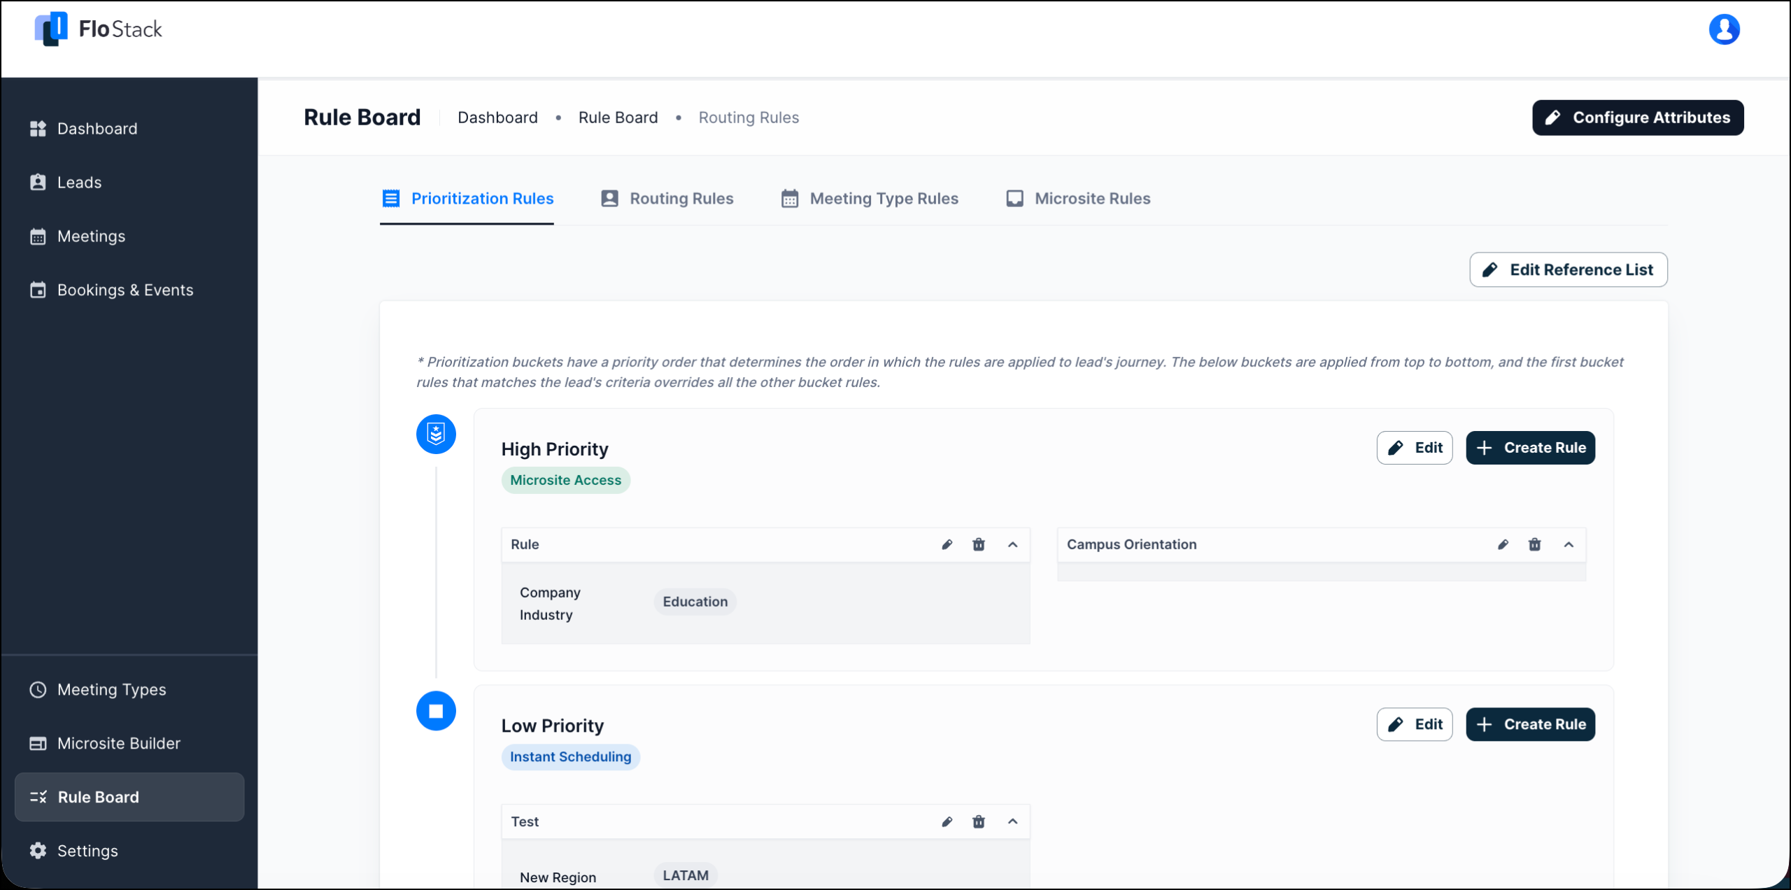The width and height of the screenshot is (1791, 890).
Task: Click the Settings gear icon
Action: 38,851
